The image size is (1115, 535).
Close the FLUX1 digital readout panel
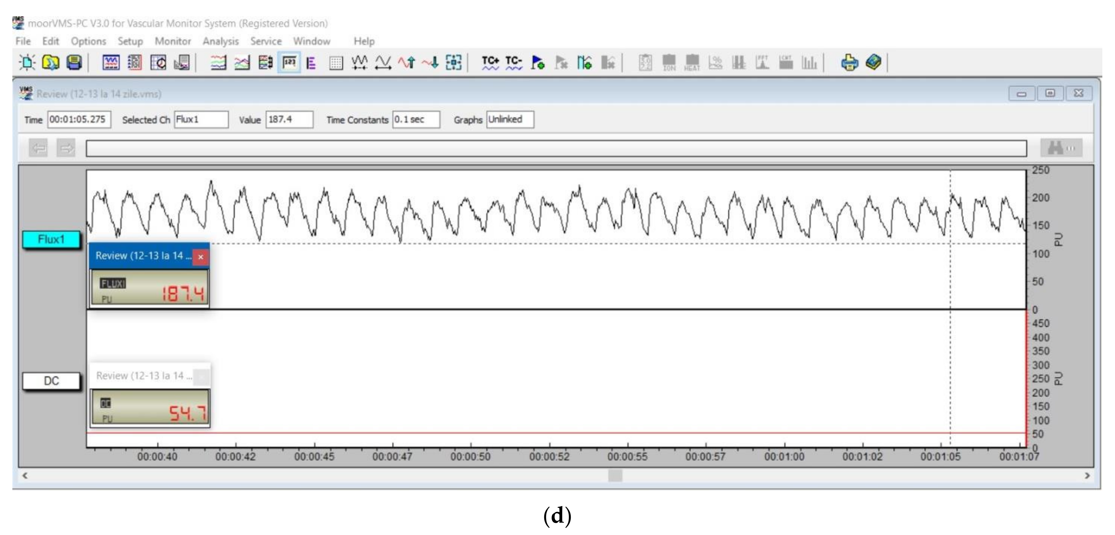200,257
